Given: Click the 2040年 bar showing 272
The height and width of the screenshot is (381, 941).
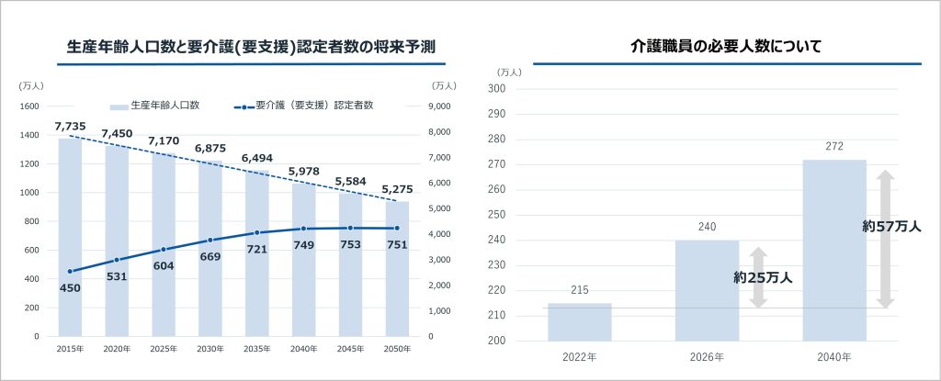Looking at the screenshot, I should click(834, 250).
